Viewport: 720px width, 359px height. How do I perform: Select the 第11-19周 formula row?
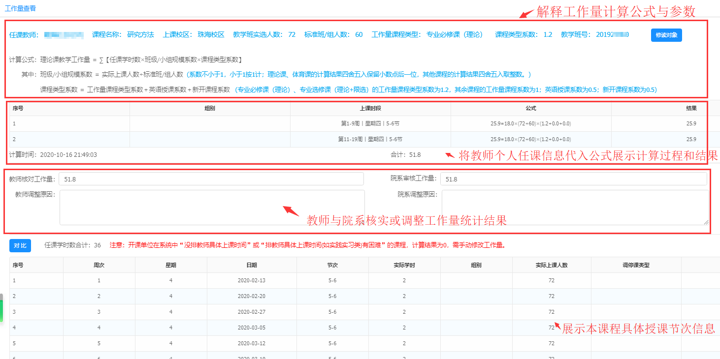(370, 139)
